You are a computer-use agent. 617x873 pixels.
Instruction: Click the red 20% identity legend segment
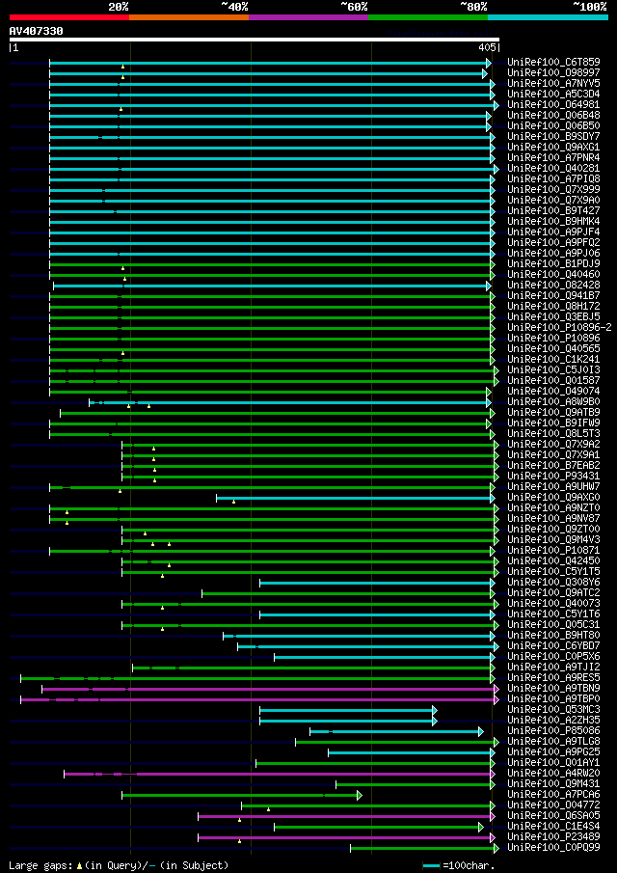click(69, 17)
